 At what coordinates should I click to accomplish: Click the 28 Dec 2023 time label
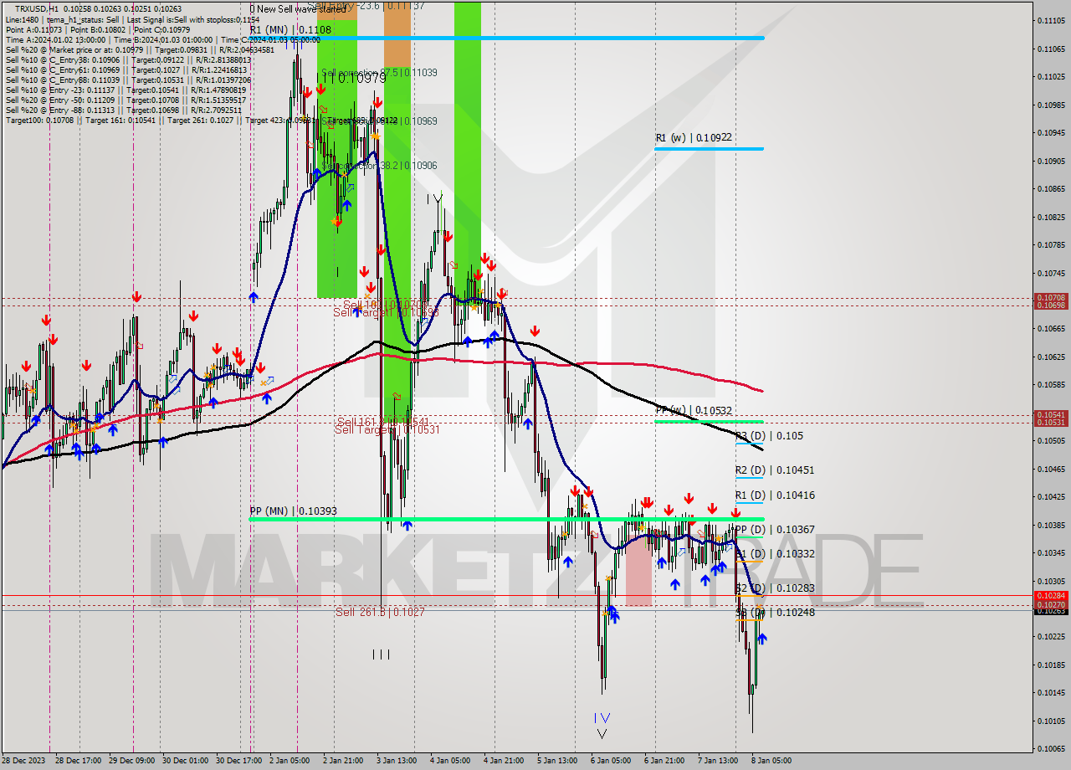click(x=23, y=761)
